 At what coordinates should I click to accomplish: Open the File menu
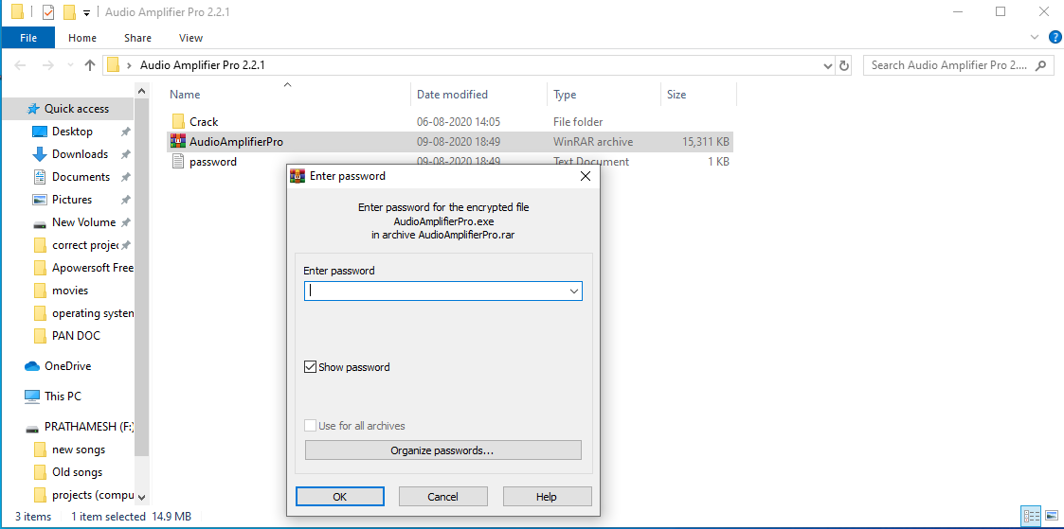click(x=28, y=38)
